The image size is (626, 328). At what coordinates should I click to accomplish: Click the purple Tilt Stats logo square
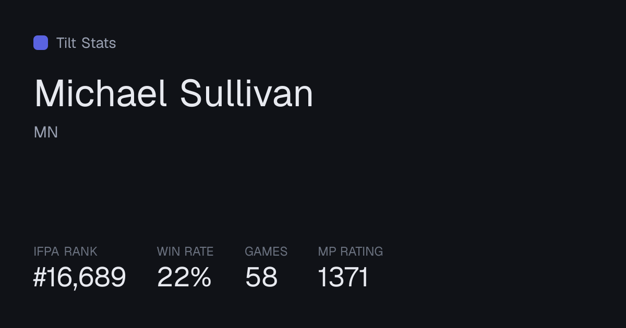(x=41, y=43)
